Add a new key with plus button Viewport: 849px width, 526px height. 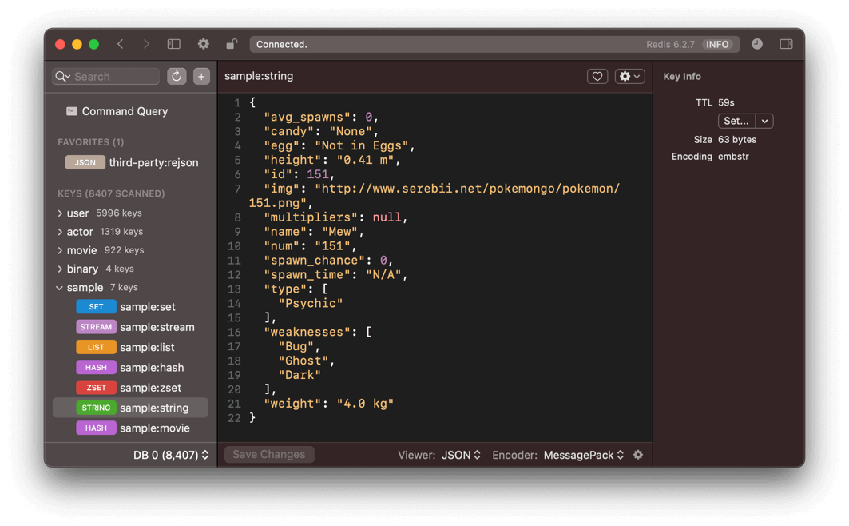tap(201, 77)
